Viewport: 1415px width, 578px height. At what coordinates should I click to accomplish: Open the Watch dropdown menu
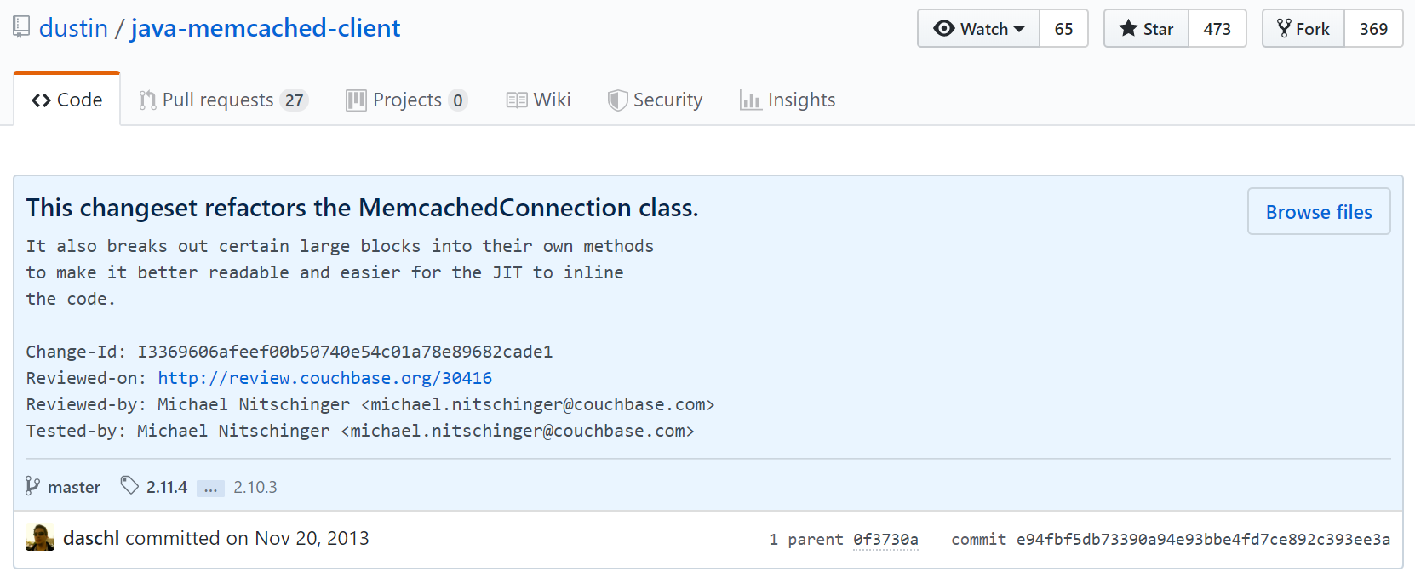(x=978, y=29)
